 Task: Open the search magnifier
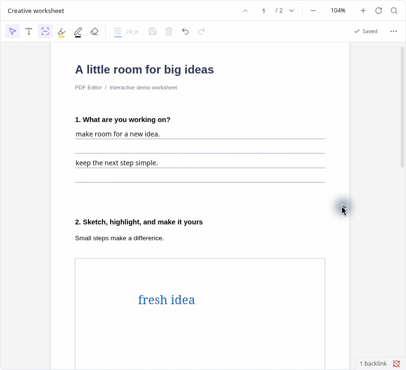394,11
